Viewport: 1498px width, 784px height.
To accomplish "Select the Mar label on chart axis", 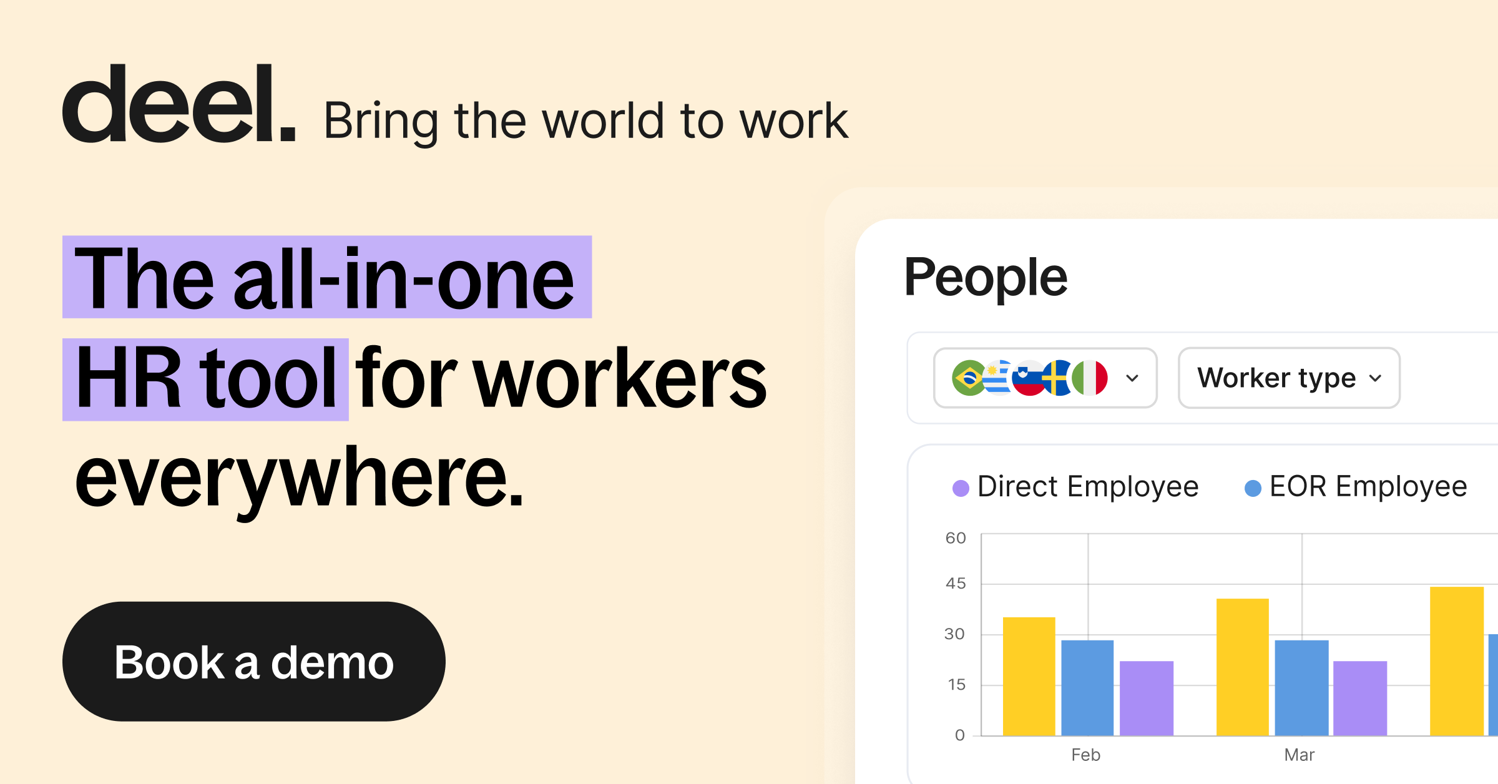I will (x=1299, y=755).
